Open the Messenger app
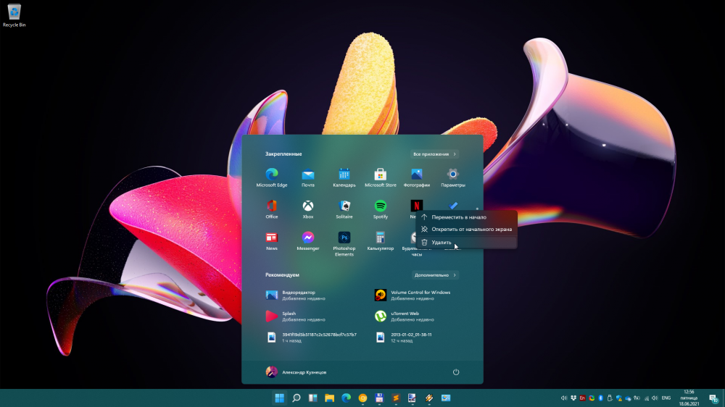Image resolution: width=725 pixels, height=407 pixels. point(308,238)
